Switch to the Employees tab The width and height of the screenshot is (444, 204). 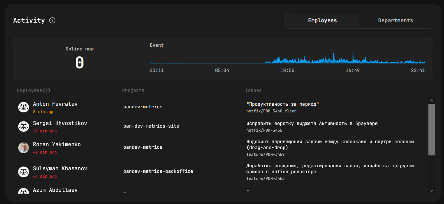click(x=322, y=20)
